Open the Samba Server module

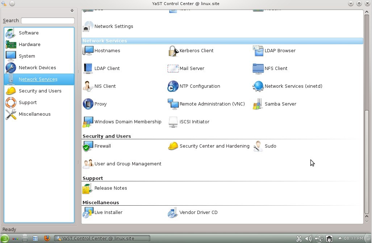(x=275, y=104)
